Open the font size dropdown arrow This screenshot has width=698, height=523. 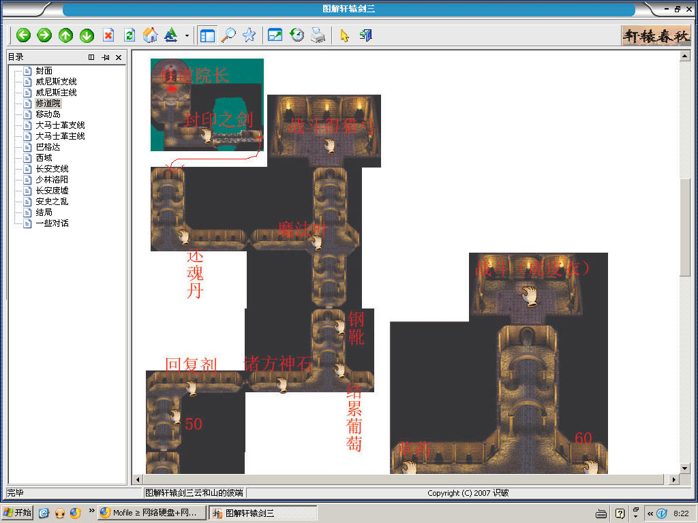pos(187,36)
